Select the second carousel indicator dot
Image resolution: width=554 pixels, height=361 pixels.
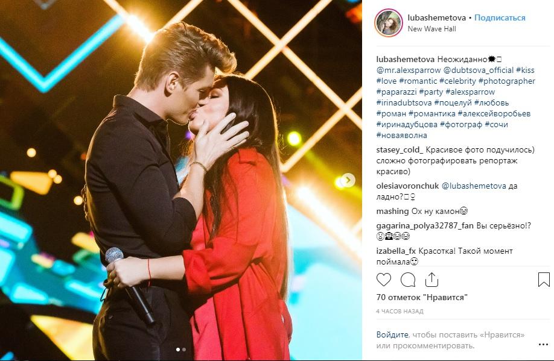[184, 350]
